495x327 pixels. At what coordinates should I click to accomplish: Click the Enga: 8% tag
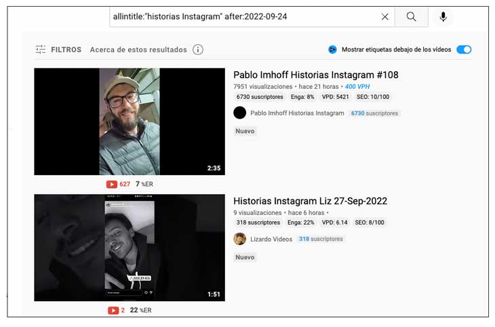pos(302,97)
